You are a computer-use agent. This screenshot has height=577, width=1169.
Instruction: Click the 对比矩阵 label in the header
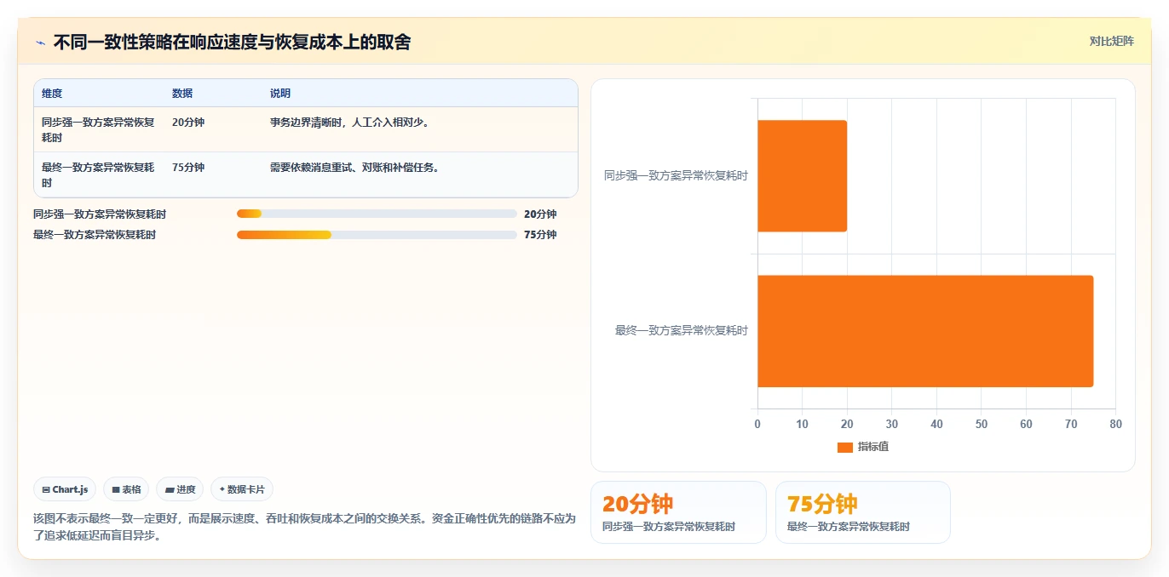1112,41
